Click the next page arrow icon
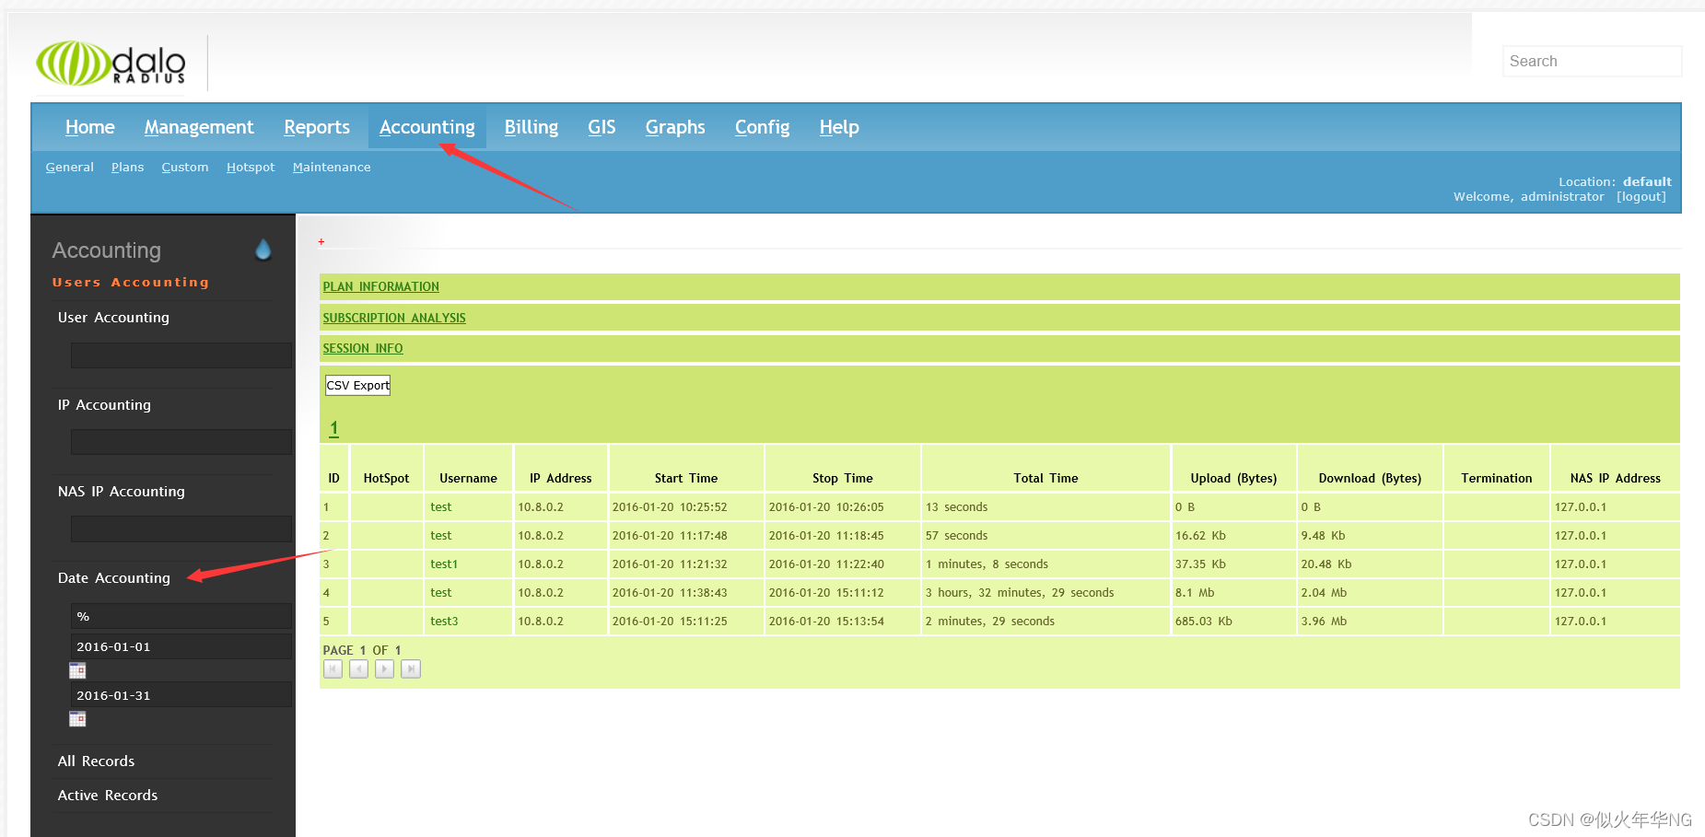1705x837 pixels. pos(384,668)
